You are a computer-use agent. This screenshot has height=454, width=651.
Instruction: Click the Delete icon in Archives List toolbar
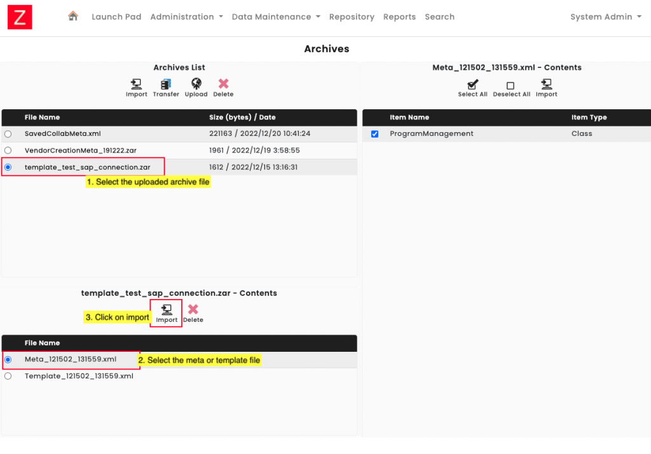pos(223,87)
